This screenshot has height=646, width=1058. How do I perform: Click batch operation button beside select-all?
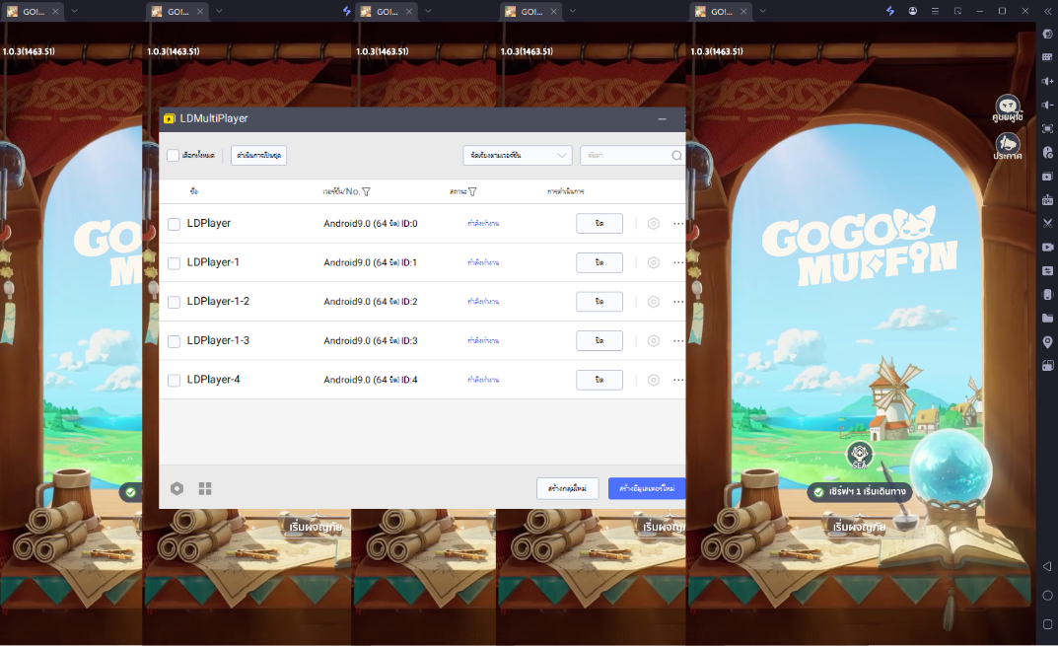coord(258,155)
